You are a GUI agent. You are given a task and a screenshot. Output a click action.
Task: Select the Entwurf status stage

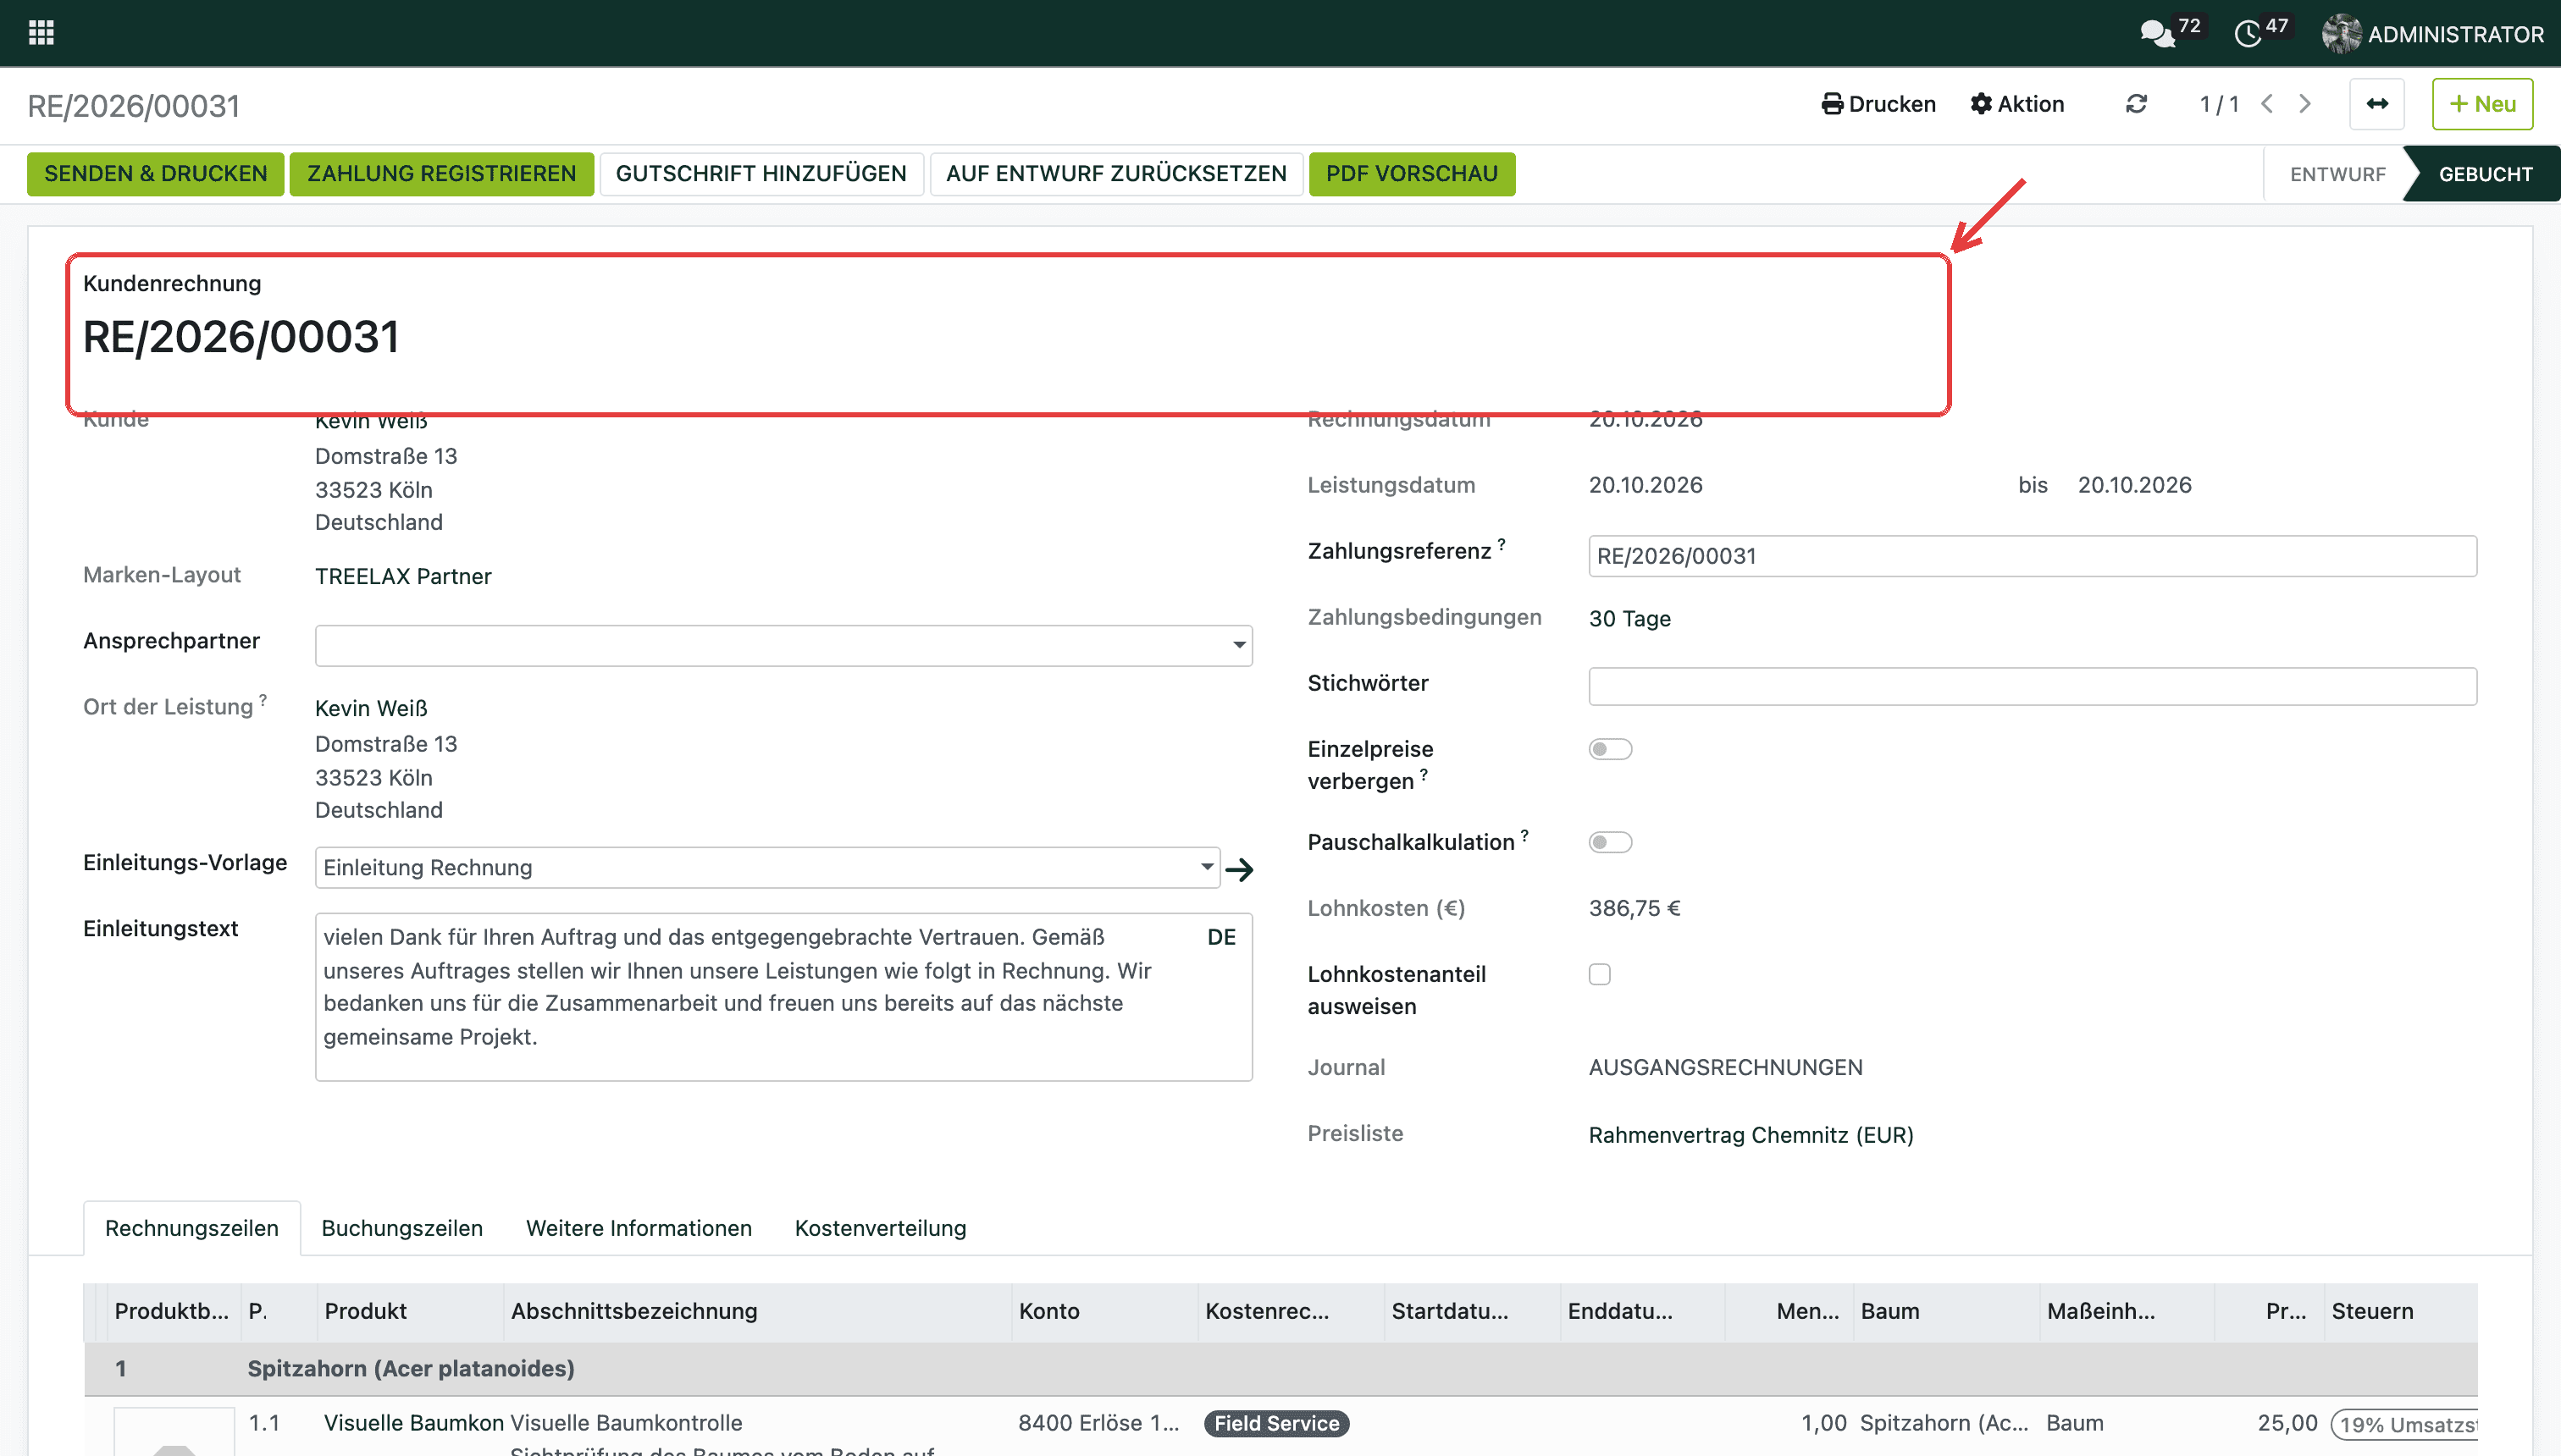point(2337,174)
